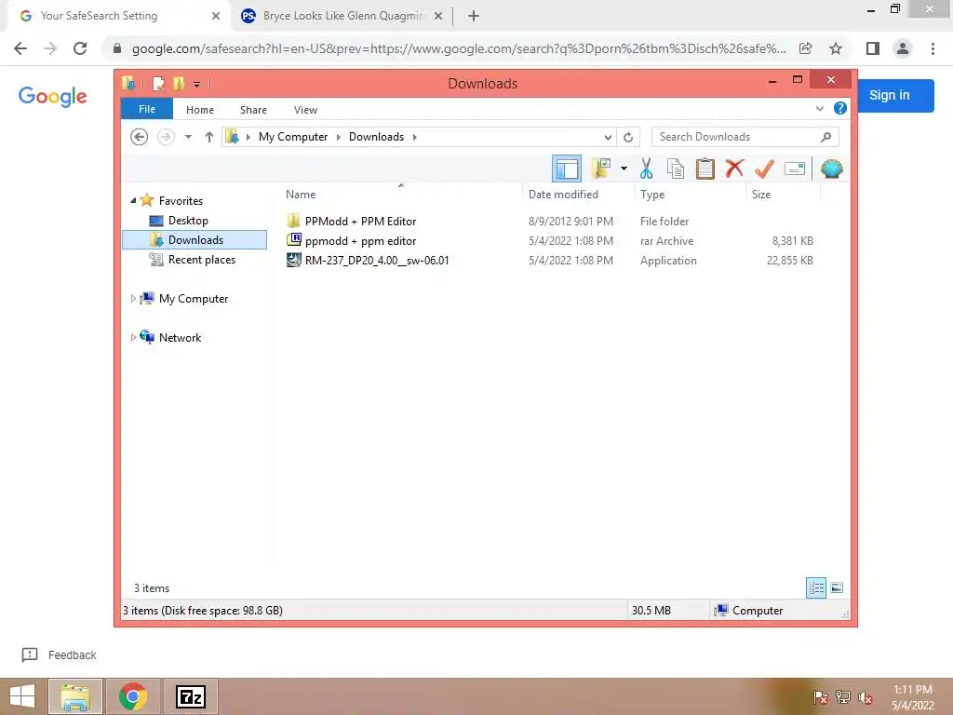
Task: Click the Explorer Forward arrow button
Action: (166, 137)
